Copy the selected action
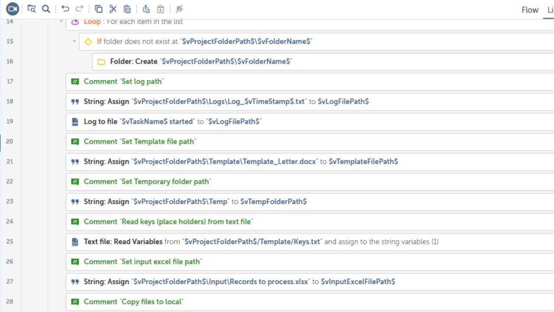554x312 pixels. 99,9
